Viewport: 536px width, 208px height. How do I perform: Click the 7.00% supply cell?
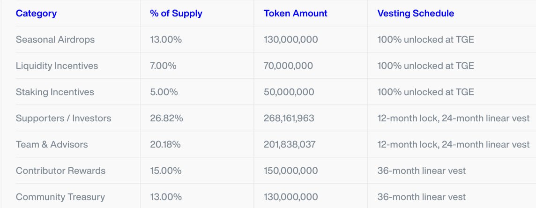click(x=163, y=66)
